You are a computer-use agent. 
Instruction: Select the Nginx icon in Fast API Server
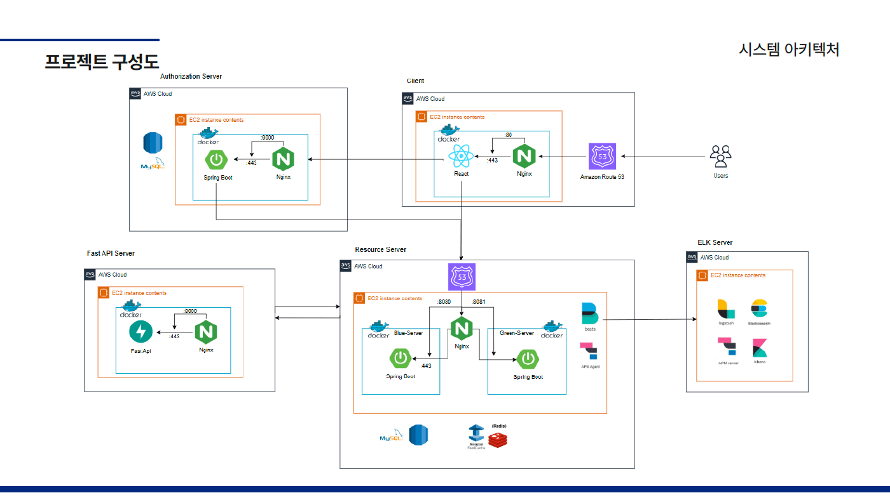point(205,332)
